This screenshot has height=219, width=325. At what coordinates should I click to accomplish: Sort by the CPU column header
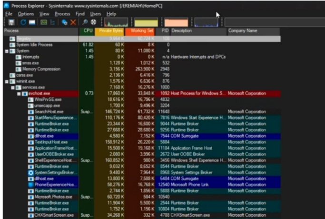coord(87,31)
